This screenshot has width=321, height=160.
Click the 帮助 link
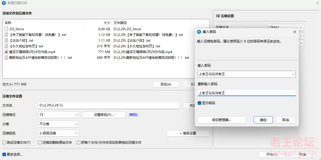pyautogui.click(x=133, y=115)
